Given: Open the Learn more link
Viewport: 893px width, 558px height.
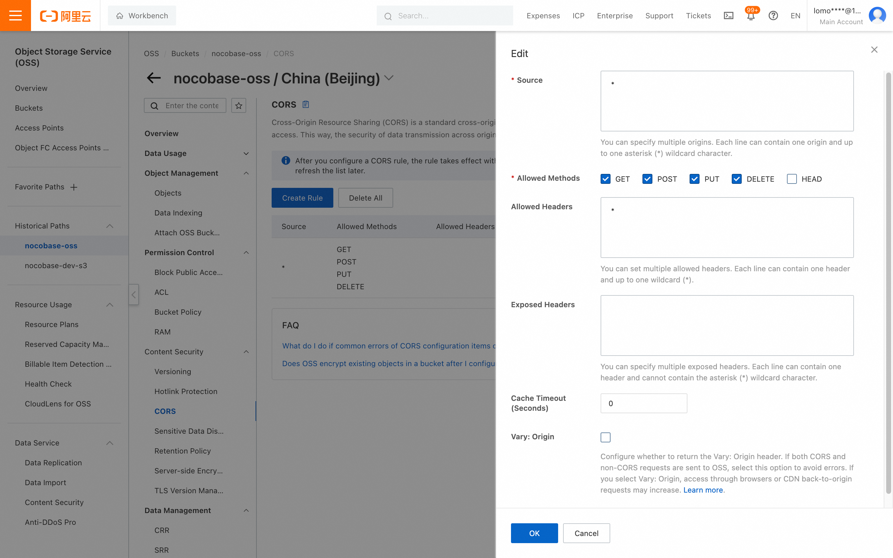Looking at the screenshot, I should pos(703,490).
